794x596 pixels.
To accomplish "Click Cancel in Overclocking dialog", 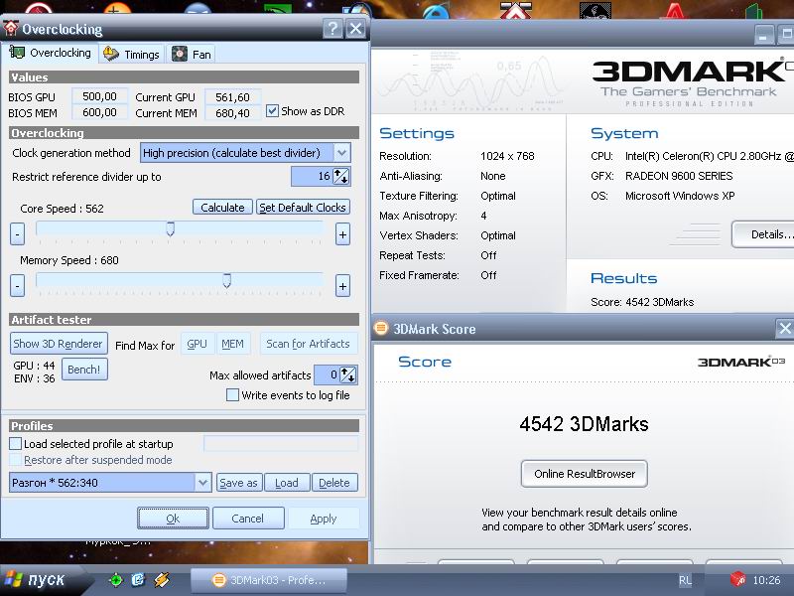I will (x=247, y=519).
